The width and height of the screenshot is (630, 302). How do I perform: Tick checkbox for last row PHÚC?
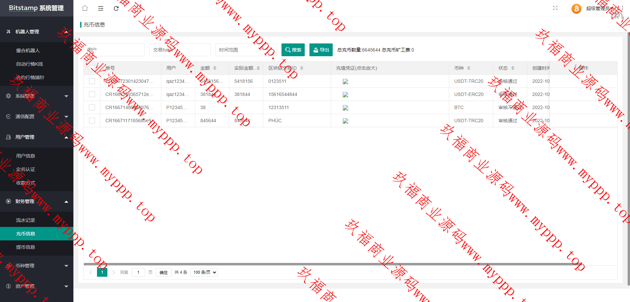coord(92,121)
